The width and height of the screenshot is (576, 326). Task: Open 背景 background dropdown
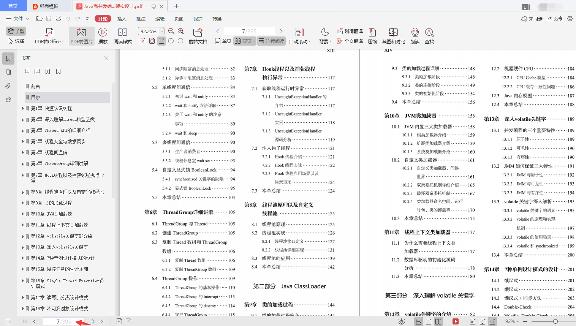[x=325, y=36]
